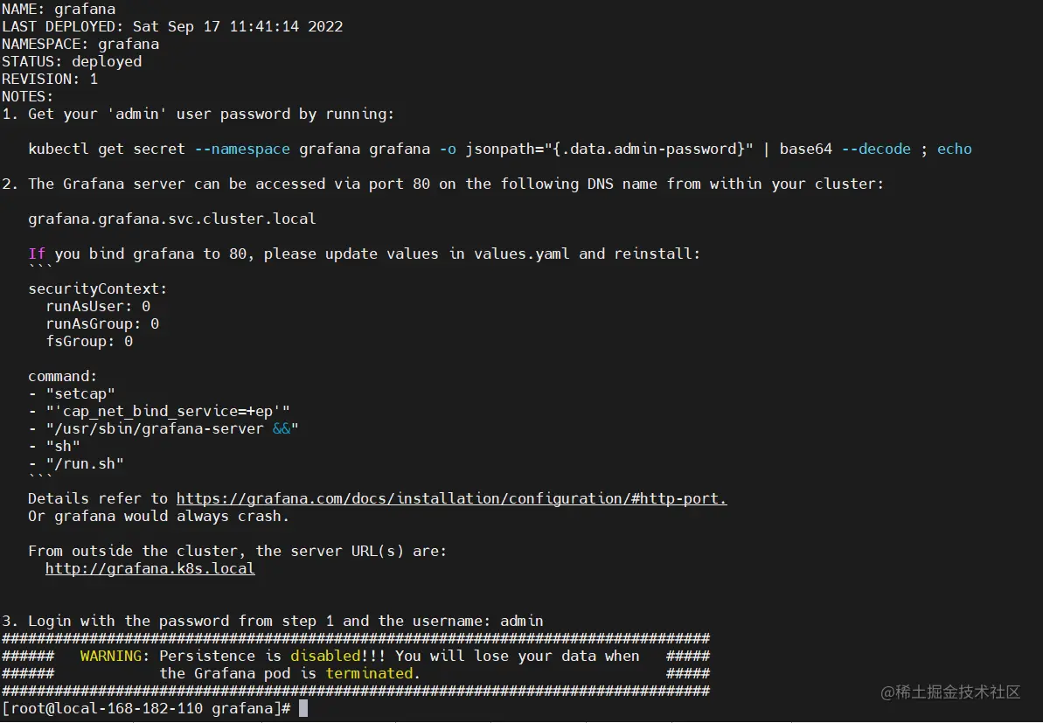1043x723 pixels.
Task: Click the 'jsonpath="{.data.admin-password}"' argument
Action: tap(609, 149)
